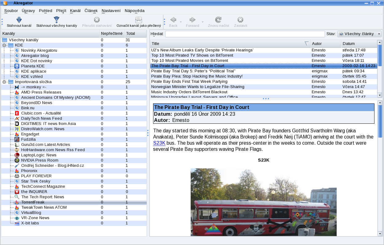Click the -= monkey =- feed icon
Screen dimensions: 384x245
[17, 87]
